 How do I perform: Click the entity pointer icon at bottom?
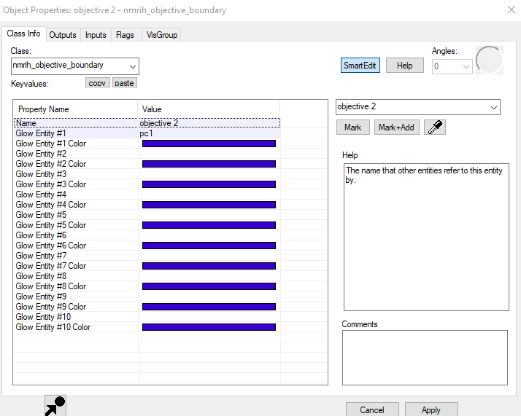pyautogui.click(x=55, y=405)
